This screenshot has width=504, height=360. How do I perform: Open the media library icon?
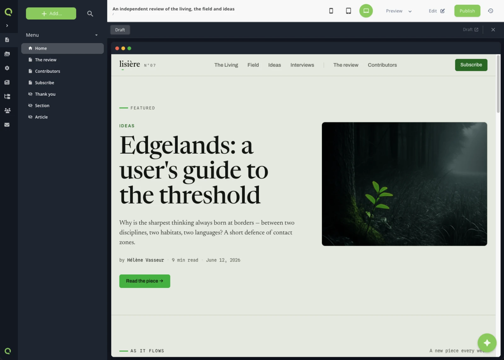(7, 54)
